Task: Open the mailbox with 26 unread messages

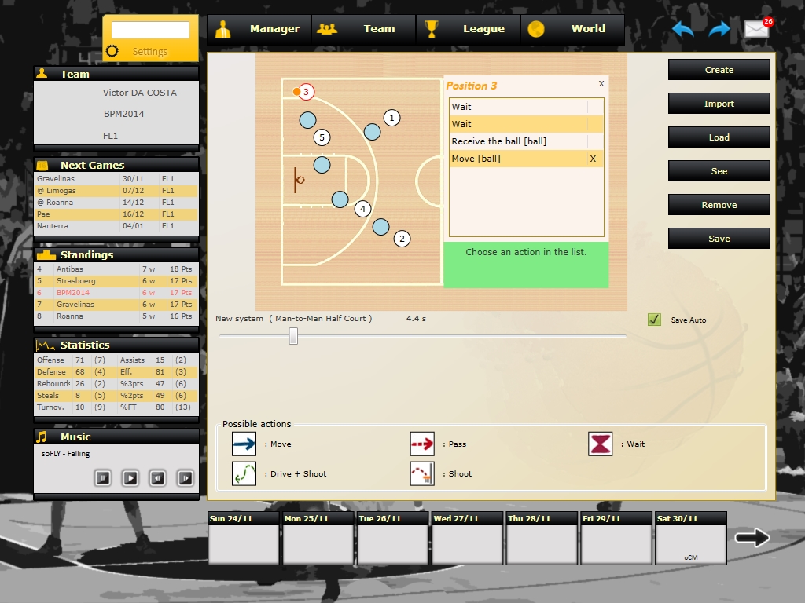Action: 756,28
